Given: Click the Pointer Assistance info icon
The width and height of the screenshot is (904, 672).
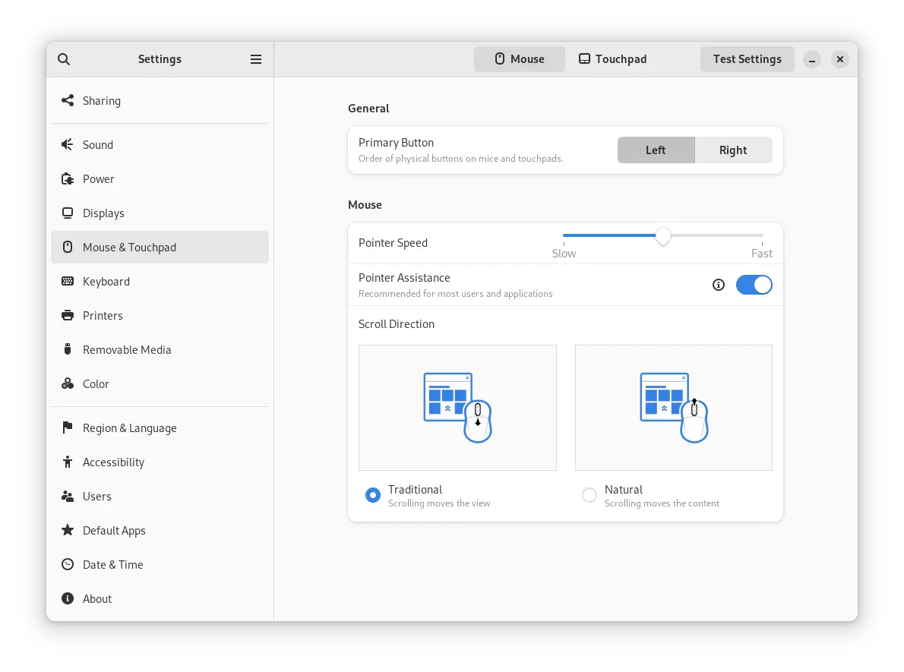Looking at the screenshot, I should tap(719, 285).
